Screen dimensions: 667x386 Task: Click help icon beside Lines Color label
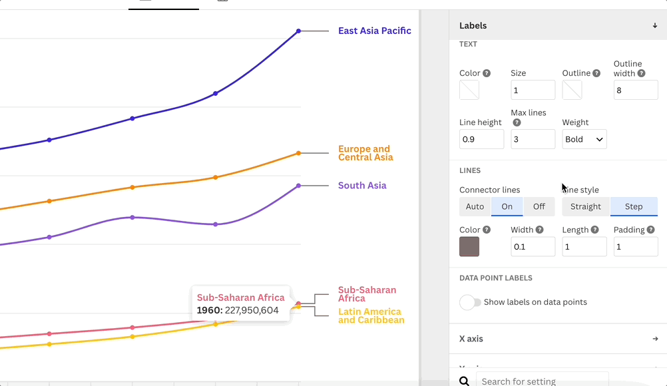click(x=487, y=230)
